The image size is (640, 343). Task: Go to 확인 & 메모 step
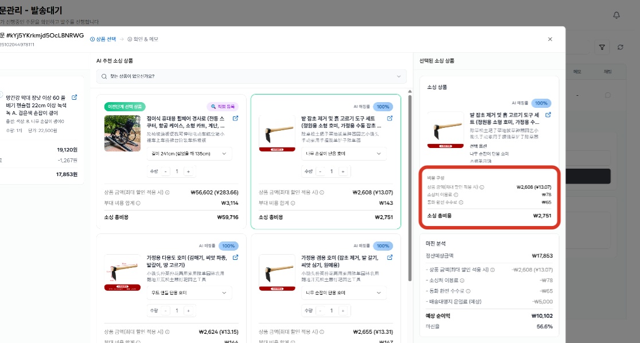click(143, 39)
